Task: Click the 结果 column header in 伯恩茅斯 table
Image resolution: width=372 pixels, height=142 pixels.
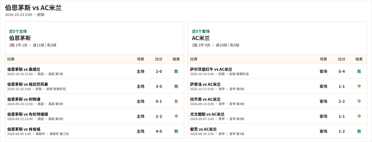Action: click(176, 59)
